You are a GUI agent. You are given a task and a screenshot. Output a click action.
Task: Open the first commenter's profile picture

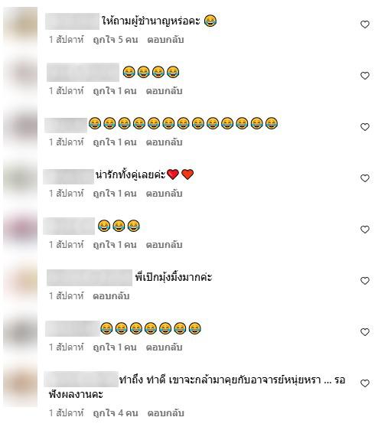click(21, 25)
